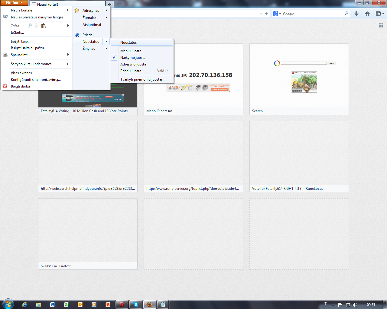Image resolution: width=387 pixels, height=309 pixels.
Task: Open Outlook from the taskbar
Action: point(80,304)
